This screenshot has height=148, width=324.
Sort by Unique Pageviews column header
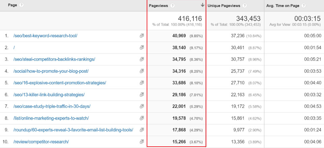[224, 6]
